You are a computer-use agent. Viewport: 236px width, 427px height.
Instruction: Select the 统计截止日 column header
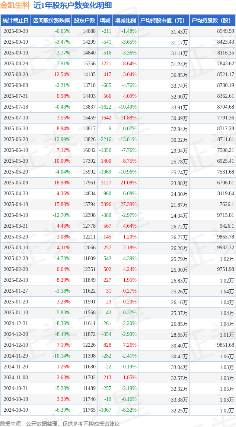coord(16,21)
